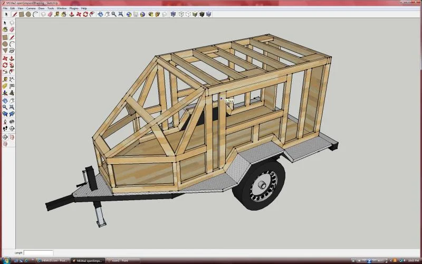The height and width of the screenshot is (264, 422).
Task: Click the Previous view icon
Action: [5, 114]
